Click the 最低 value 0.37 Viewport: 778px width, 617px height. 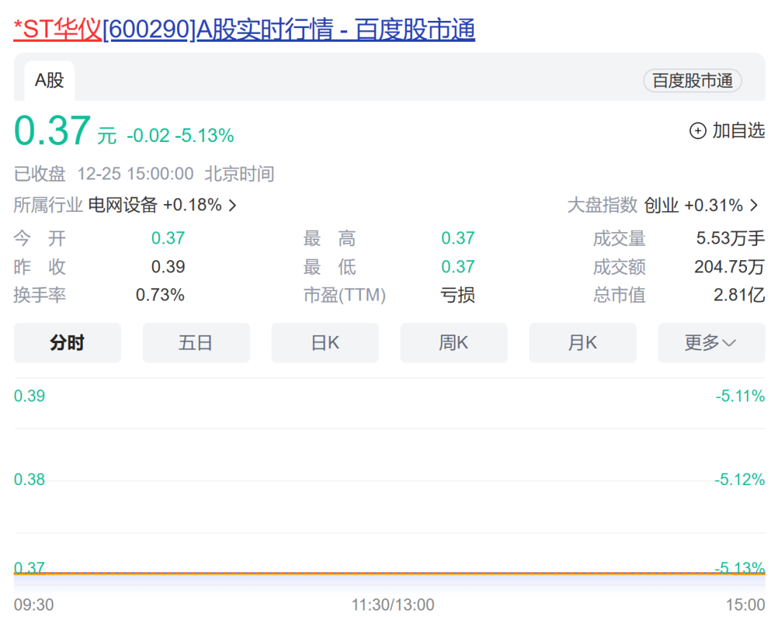(458, 267)
